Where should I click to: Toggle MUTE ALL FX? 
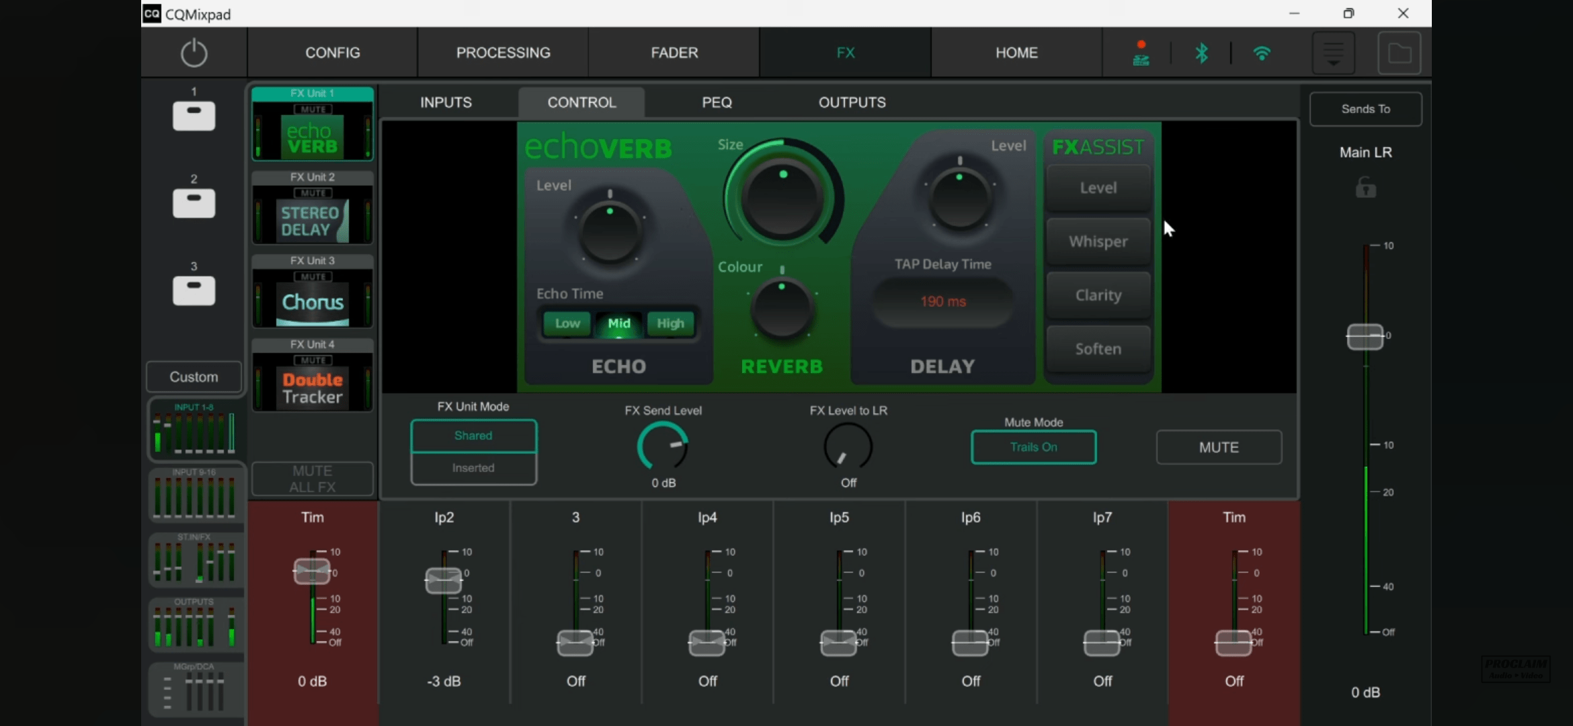click(x=313, y=479)
